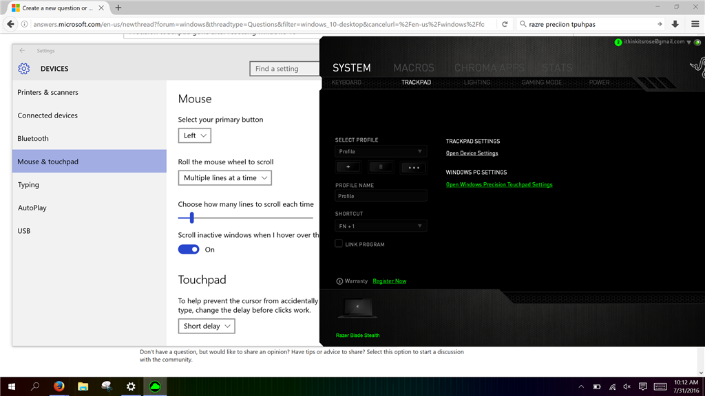
Task: Select AutoPlay in Devices sidebar
Action: click(x=90, y=208)
